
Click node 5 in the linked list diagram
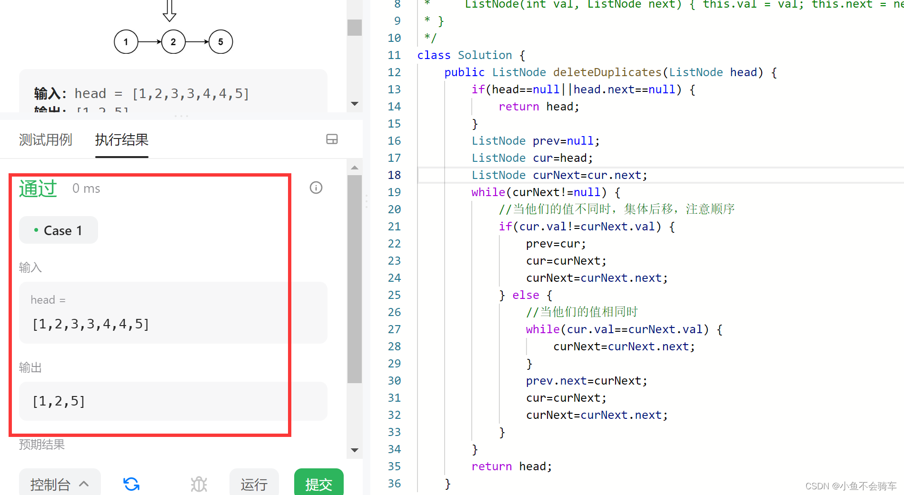click(x=220, y=42)
